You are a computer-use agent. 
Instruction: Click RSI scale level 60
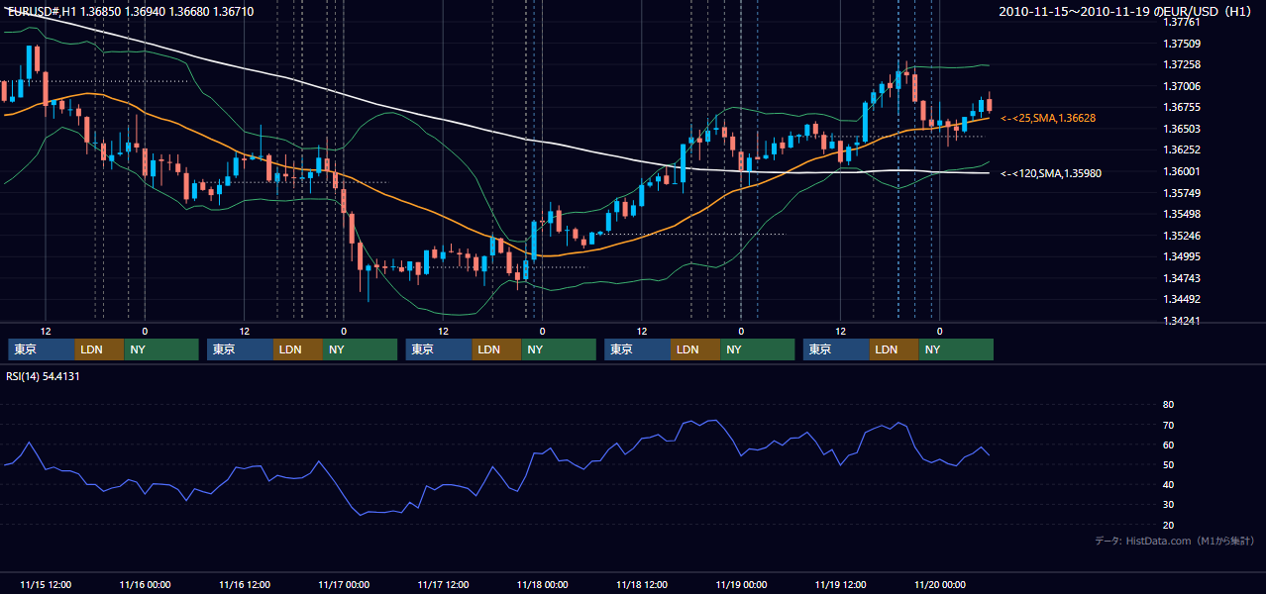coord(1169,445)
